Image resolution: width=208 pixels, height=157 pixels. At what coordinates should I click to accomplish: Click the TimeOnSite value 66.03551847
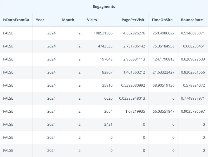pos(164,111)
